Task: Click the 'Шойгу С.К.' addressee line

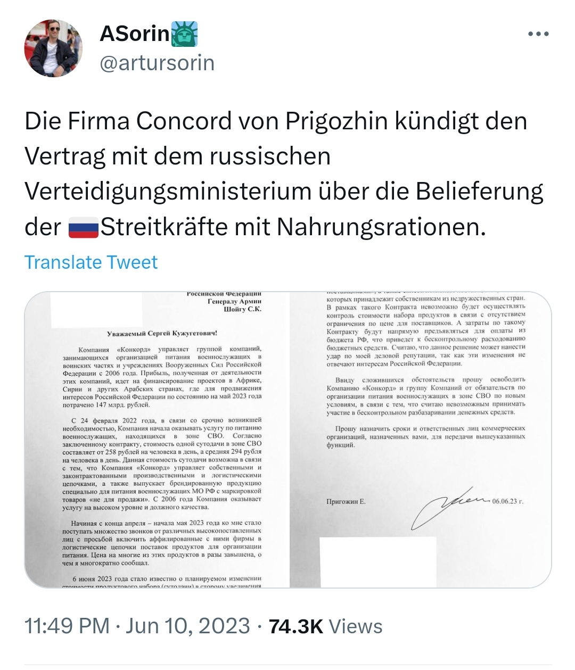Action: click(x=242, y=309)
